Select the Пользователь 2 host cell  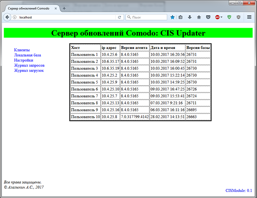coord(85,61)
